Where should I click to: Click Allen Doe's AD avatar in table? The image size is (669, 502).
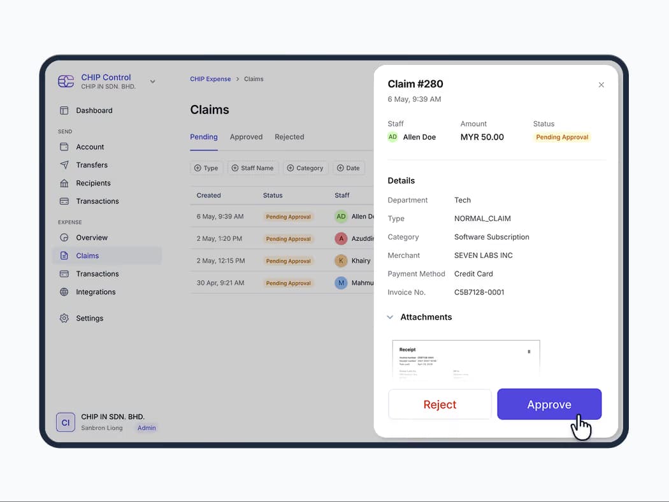[x=341, y=216]
